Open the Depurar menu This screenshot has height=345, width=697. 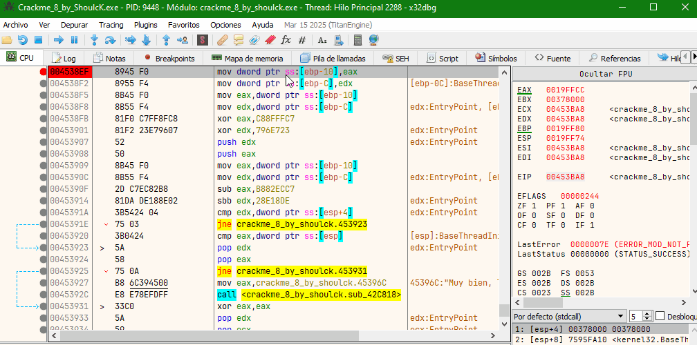coord(75,25)
